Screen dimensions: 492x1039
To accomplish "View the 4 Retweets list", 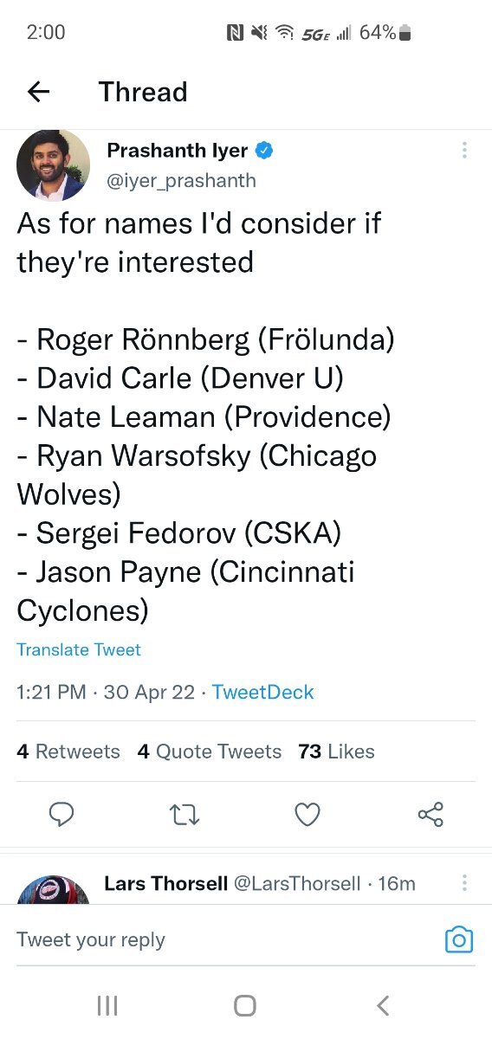I will coord(68,752).
